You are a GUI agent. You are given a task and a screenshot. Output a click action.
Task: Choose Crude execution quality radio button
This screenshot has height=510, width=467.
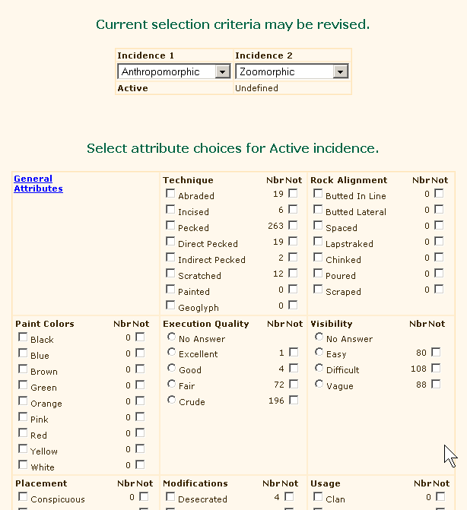tap(171, 400)
